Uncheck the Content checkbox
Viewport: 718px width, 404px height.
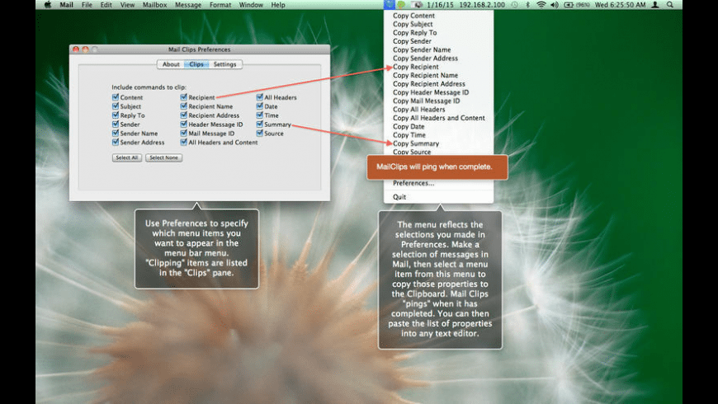click(116, 97)
